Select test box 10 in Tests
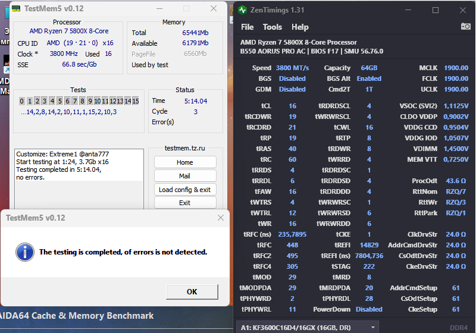The image size is (476, 333). pos(98,101)
